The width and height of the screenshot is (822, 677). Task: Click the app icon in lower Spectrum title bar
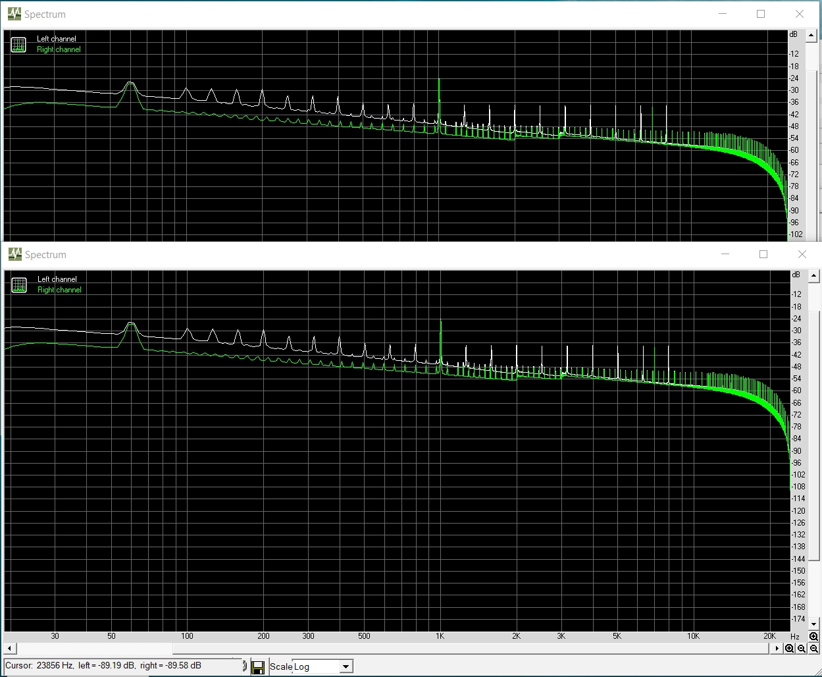coord(14,254)
